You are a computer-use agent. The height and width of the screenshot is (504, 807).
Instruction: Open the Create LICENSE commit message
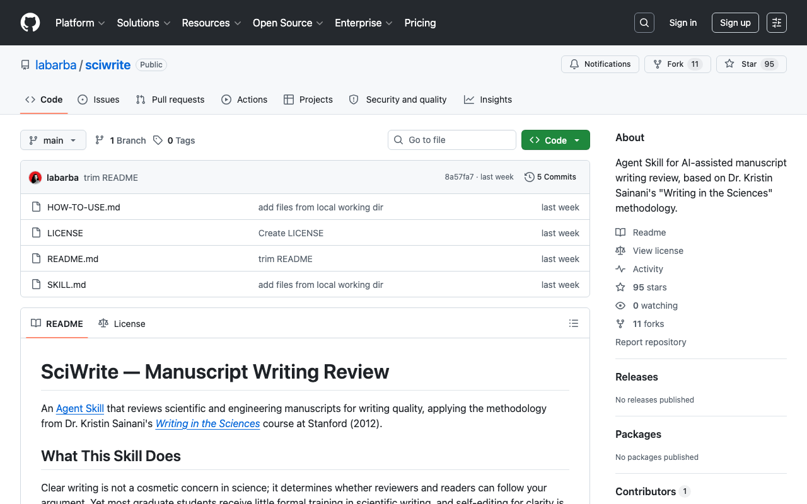(x=291, y=233)
